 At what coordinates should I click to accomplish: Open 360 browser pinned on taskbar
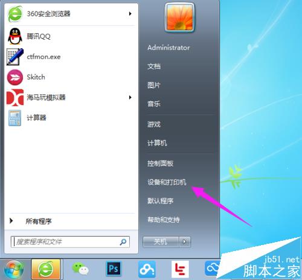46,270
